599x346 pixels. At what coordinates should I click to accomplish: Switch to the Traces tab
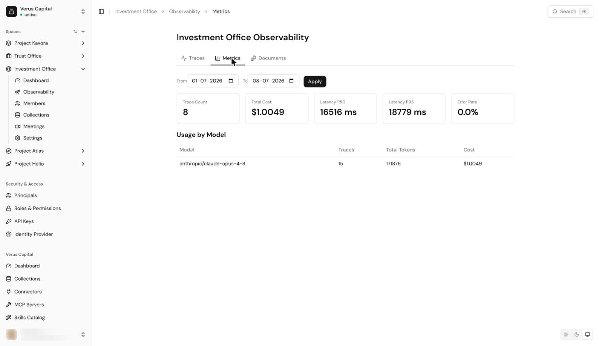click(x=193, y=58)
